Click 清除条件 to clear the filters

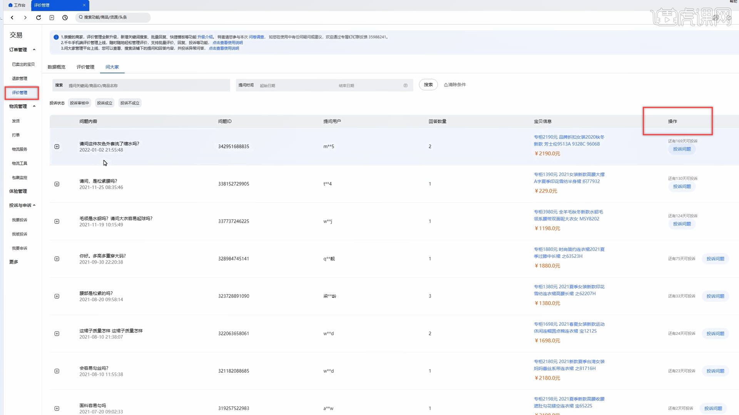[x=455, y=85]
